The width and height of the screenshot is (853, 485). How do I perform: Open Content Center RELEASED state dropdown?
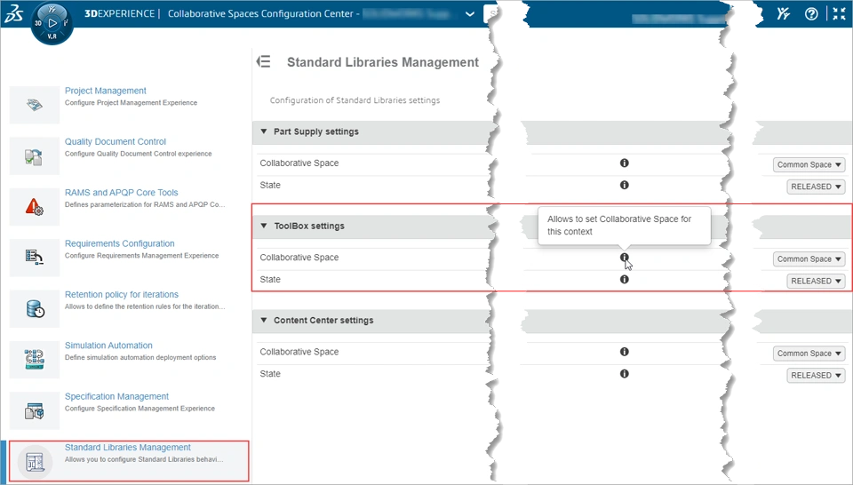(816, 376)
